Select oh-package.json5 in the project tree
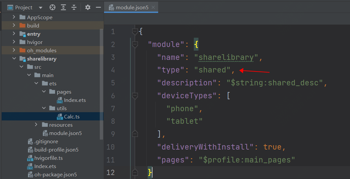Image resolution: width=350 pixels, height=179 pixels. pos(55,174)
